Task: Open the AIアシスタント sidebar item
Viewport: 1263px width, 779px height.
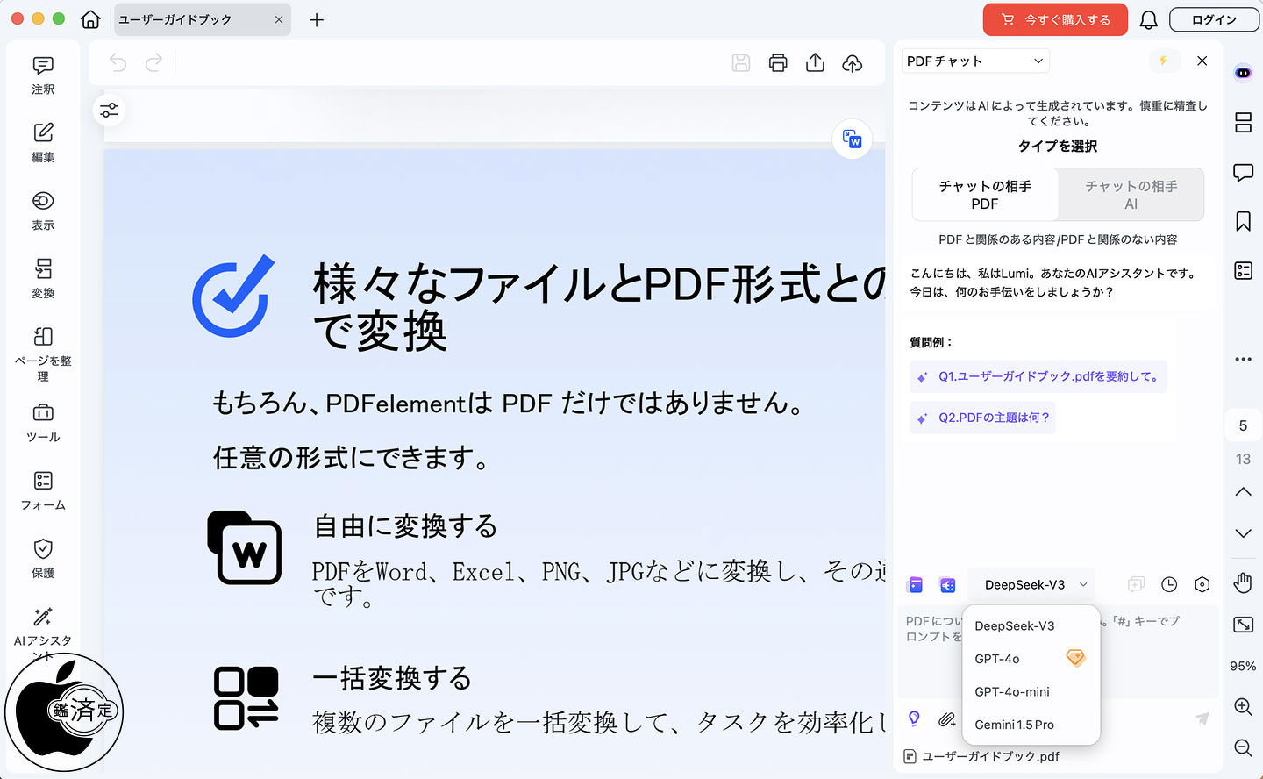Action: click(43, 632)
